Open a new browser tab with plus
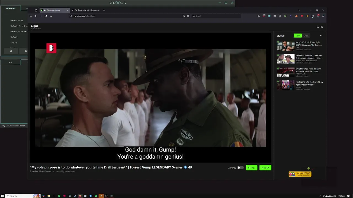 (x=104, y=10)
